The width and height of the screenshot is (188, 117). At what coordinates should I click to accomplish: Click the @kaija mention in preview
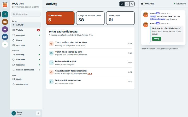tap(153, 16)
